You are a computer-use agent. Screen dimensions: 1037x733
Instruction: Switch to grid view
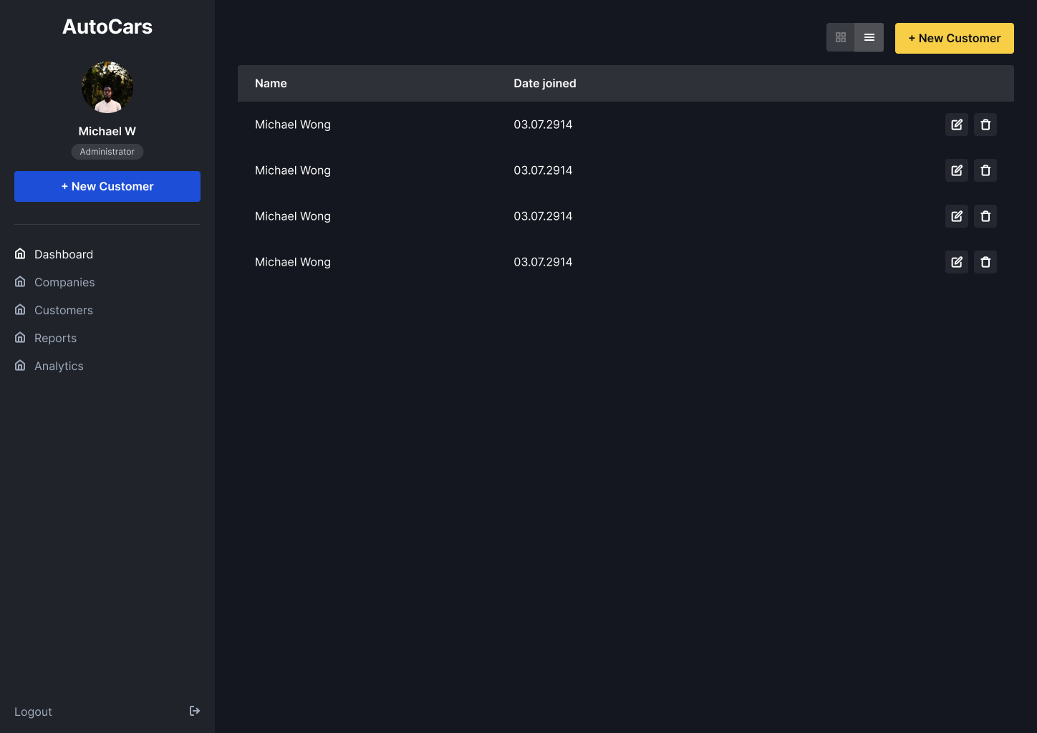tap(841, 37)
